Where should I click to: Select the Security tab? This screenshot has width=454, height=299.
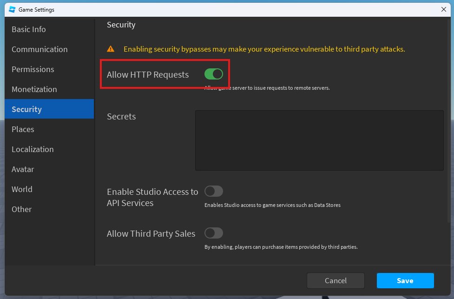(x=49, y=109)
